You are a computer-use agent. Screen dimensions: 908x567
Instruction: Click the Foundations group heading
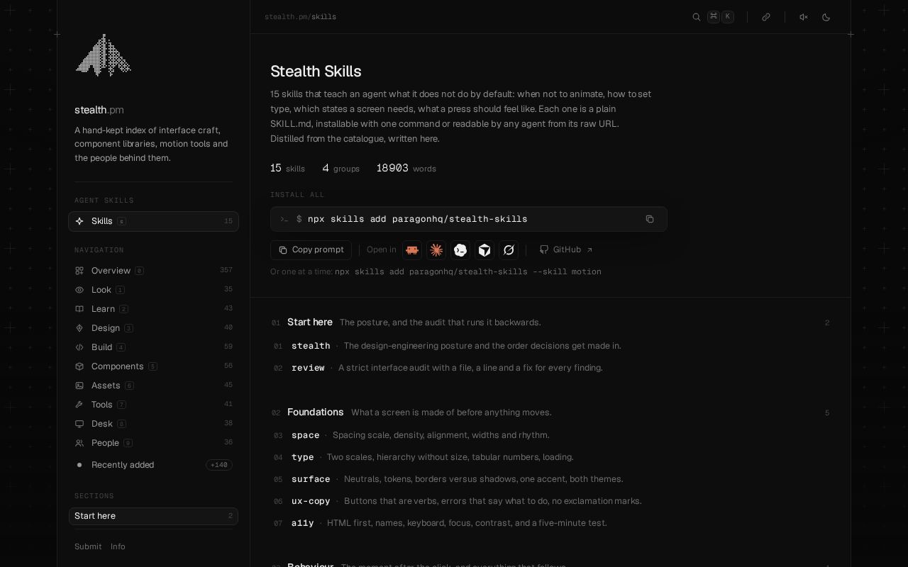coord(315,412)
